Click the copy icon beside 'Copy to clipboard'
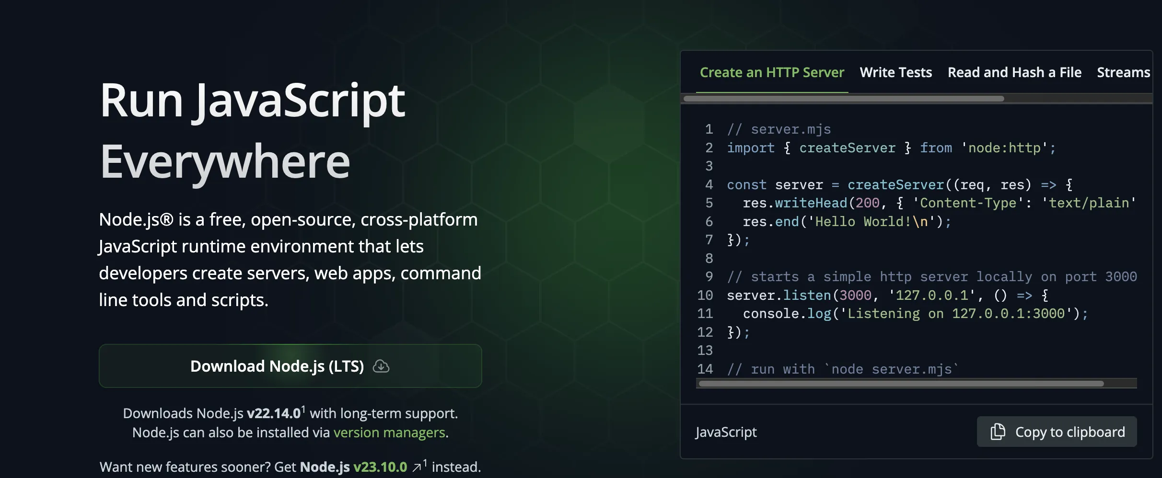The width and height of the screenshot is (1162, 478). pyautogui.click(x=999, y=432)
